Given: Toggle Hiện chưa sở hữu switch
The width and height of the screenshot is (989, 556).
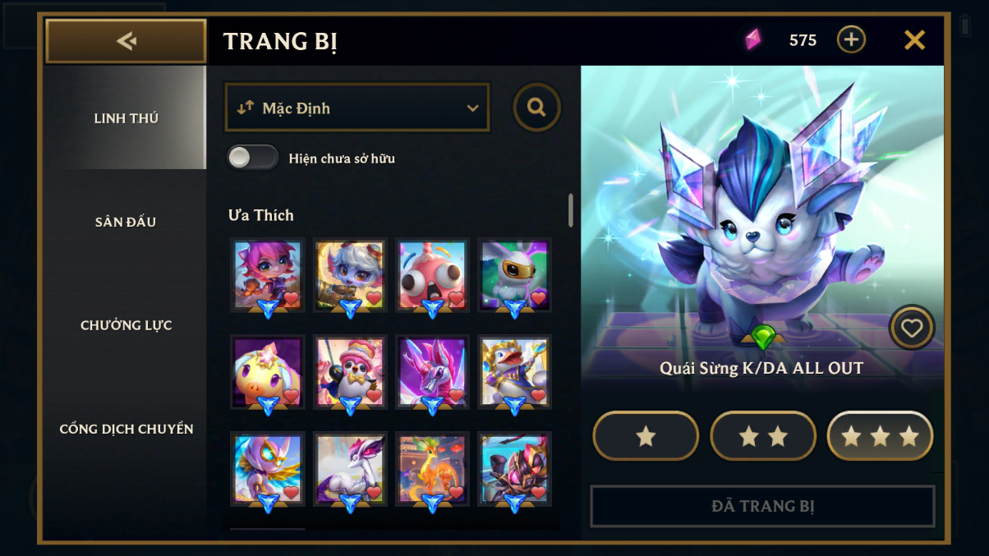Looking at the screenshot, I should [253, 158].
